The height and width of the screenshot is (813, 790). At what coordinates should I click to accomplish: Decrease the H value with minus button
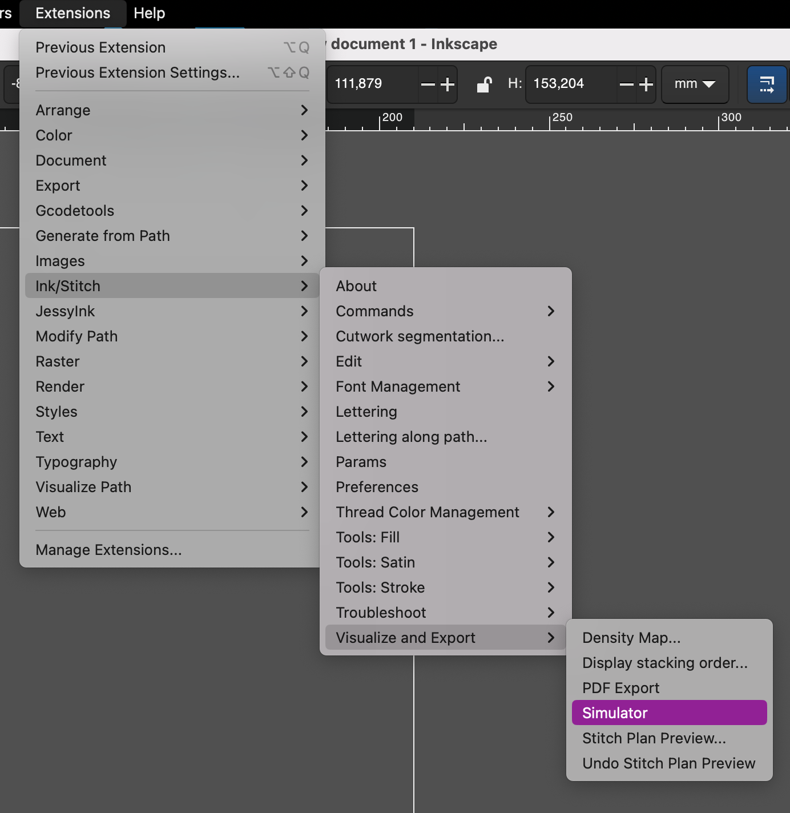click(626, 84)
